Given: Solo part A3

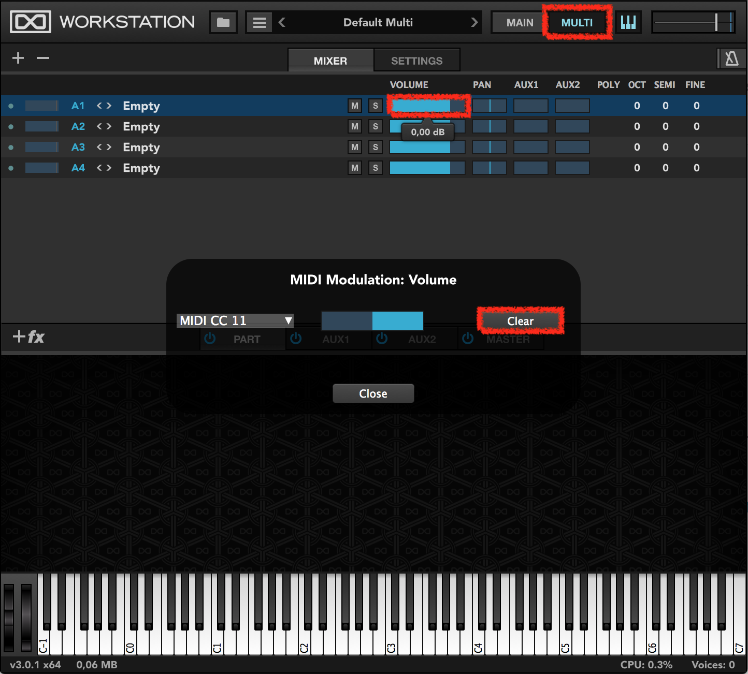Looking at the screenshot, I should tap(376, 147).
